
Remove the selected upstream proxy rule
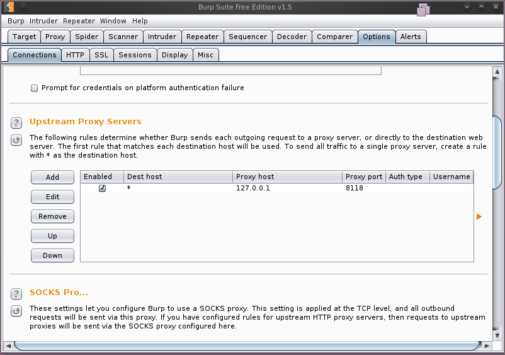[x=52, y=216]
